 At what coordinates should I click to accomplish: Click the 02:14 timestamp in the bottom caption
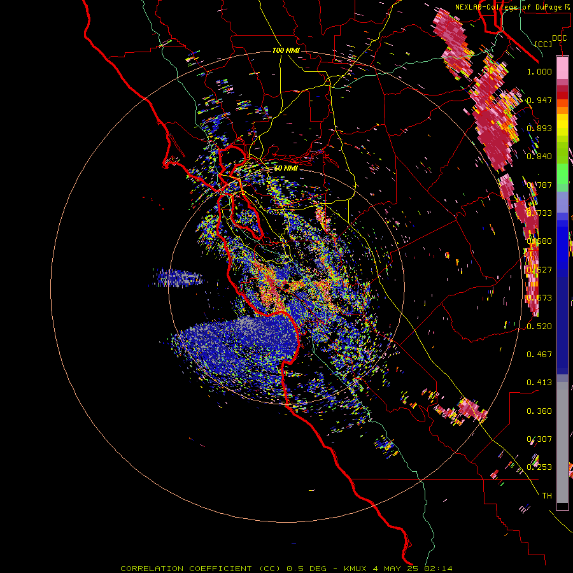[438, 569]
